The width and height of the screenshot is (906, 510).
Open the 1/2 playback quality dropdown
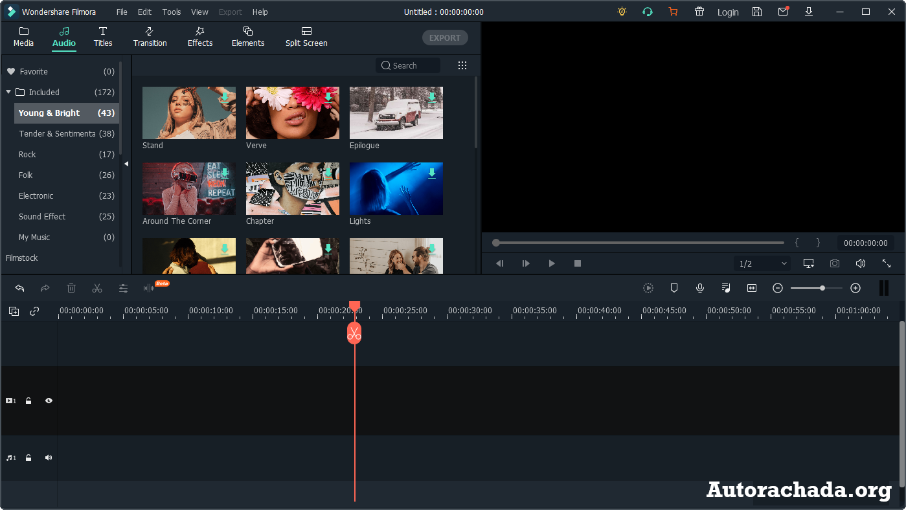pos(763,263)
